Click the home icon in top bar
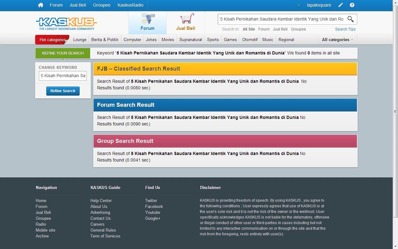The height and width of the screenshot is (249, 398). (x=40, y=5)
